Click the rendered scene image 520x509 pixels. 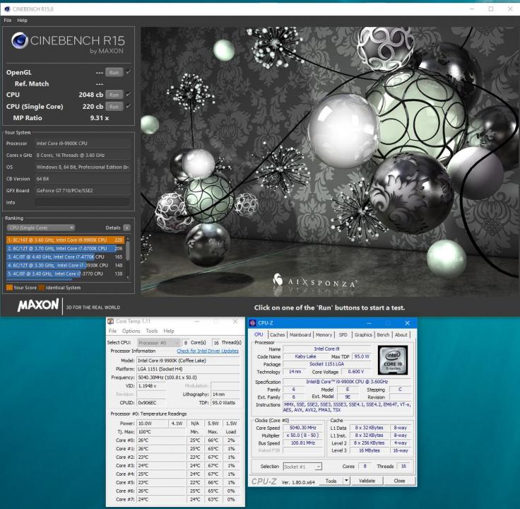(330, 161)
